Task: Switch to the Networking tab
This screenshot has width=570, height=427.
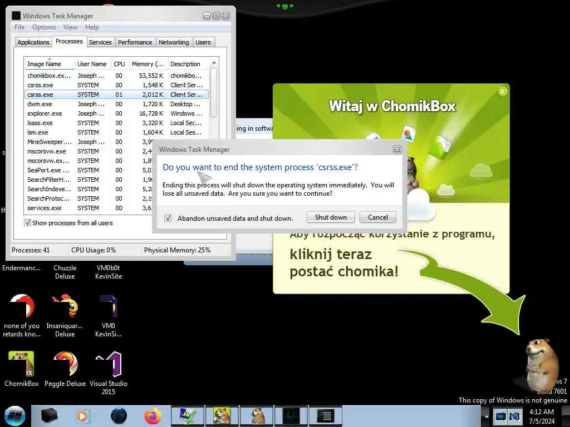Action: pos(174,42)
